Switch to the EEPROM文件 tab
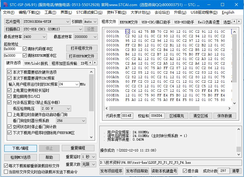Image resolution: width=244 pixels, height=177 pixels. point(129,22)
